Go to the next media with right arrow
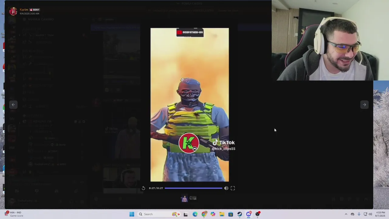This screenshot has width=389, height=219. click(364, 105)
